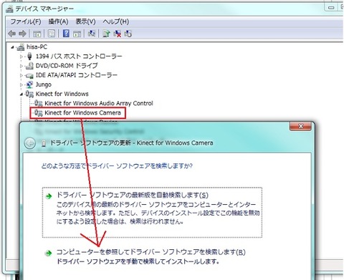
Task: Choose コンピューターを参照してドライバー ソフトウェアを検索します(R)
Action: 152,256
